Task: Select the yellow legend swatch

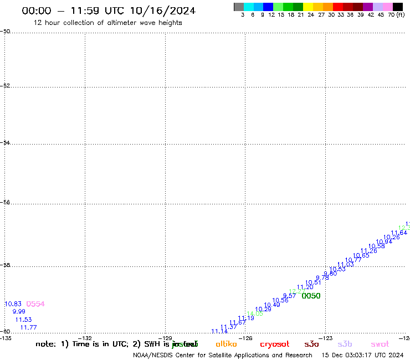Action: 308,7
